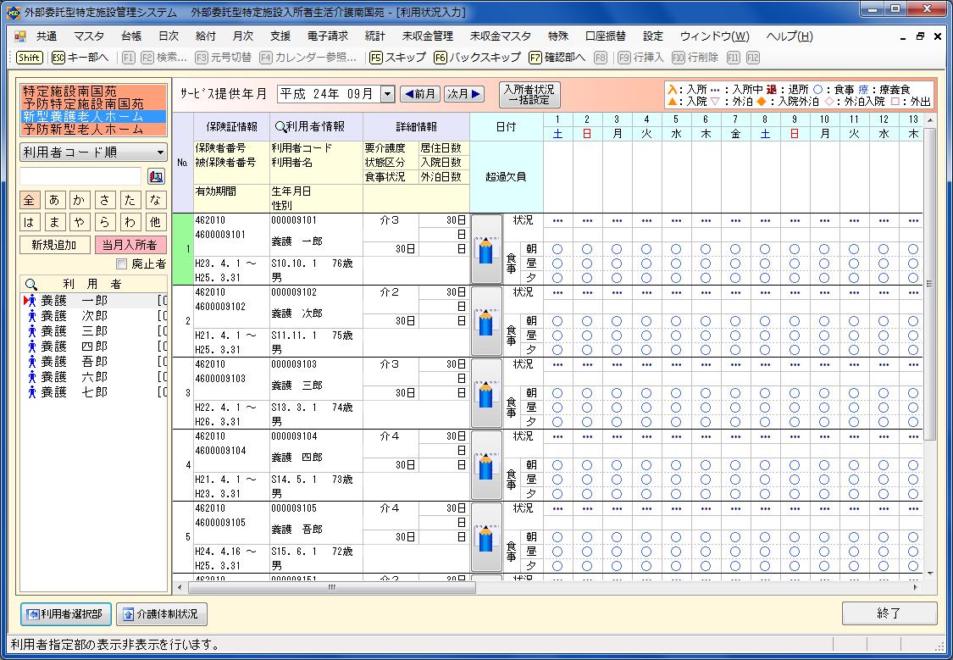Screen dimensions: 953x660
Task: Click the magnifier icon in 利用者情報 header
Action: coord(280,127)
